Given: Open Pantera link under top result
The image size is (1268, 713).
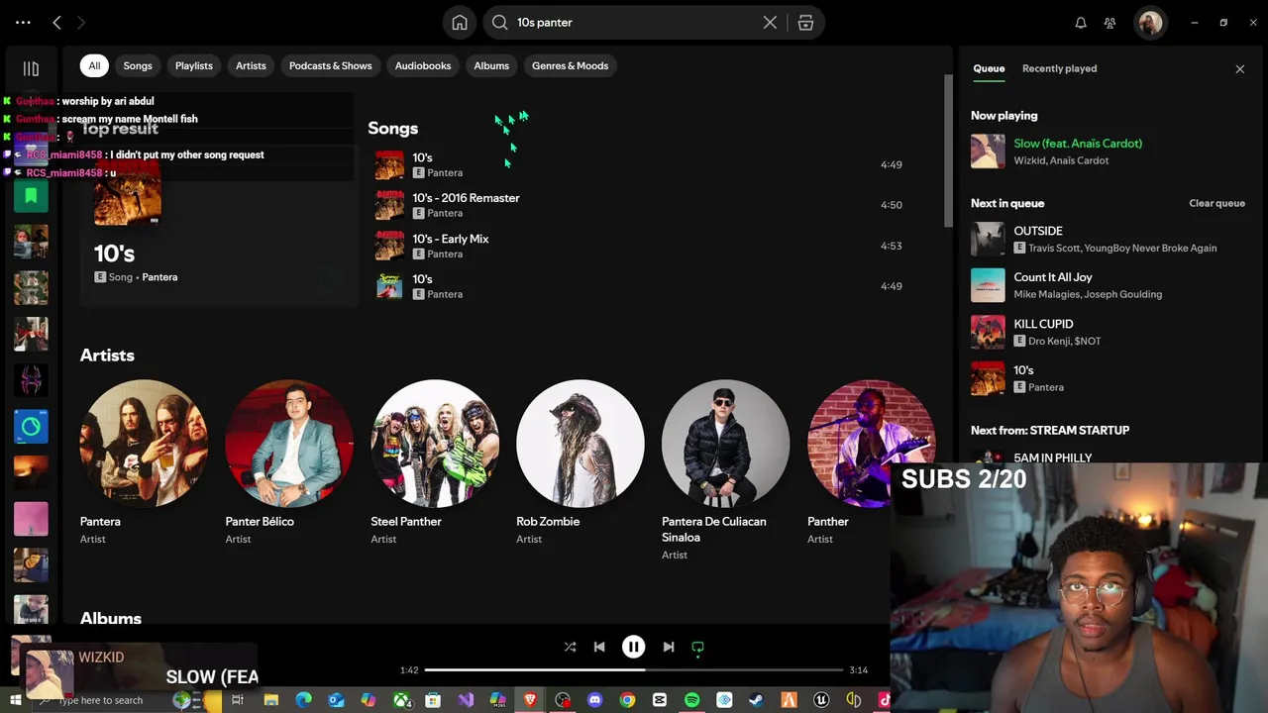Looking at the screenshot, I should (159, 277).
